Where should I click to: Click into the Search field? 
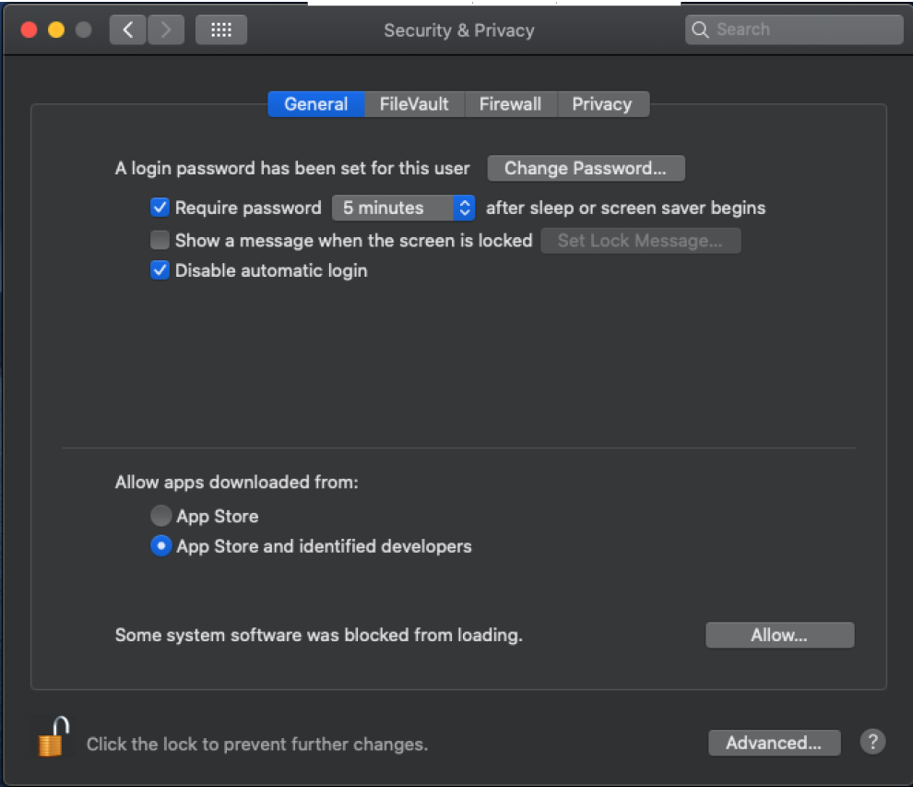(x=804, y=30)
